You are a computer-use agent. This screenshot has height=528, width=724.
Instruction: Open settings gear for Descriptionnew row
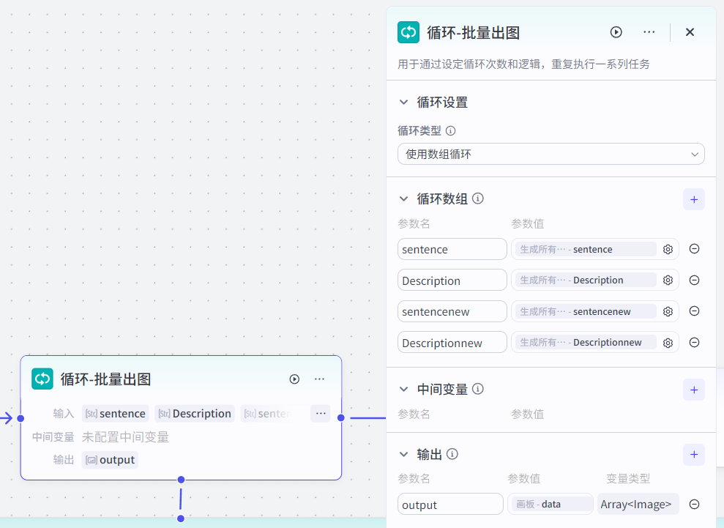click(668, 343)
